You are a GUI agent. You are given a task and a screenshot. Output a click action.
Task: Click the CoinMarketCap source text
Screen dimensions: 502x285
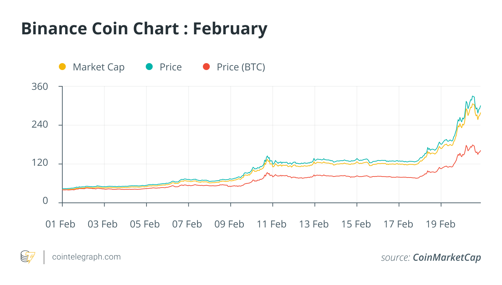pyautogui.click(x=447, y=258)
